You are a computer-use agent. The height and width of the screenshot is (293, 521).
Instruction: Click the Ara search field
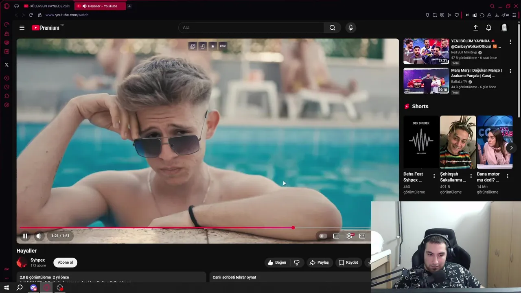[x=251, y=28]
